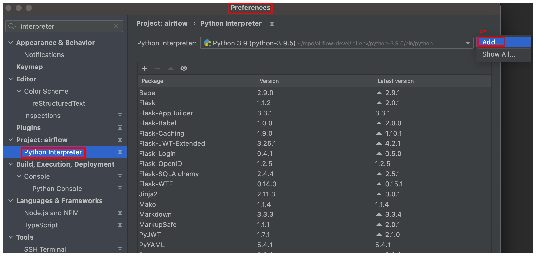
Task: Open the Plugins settings page
Action: point(28,128)
